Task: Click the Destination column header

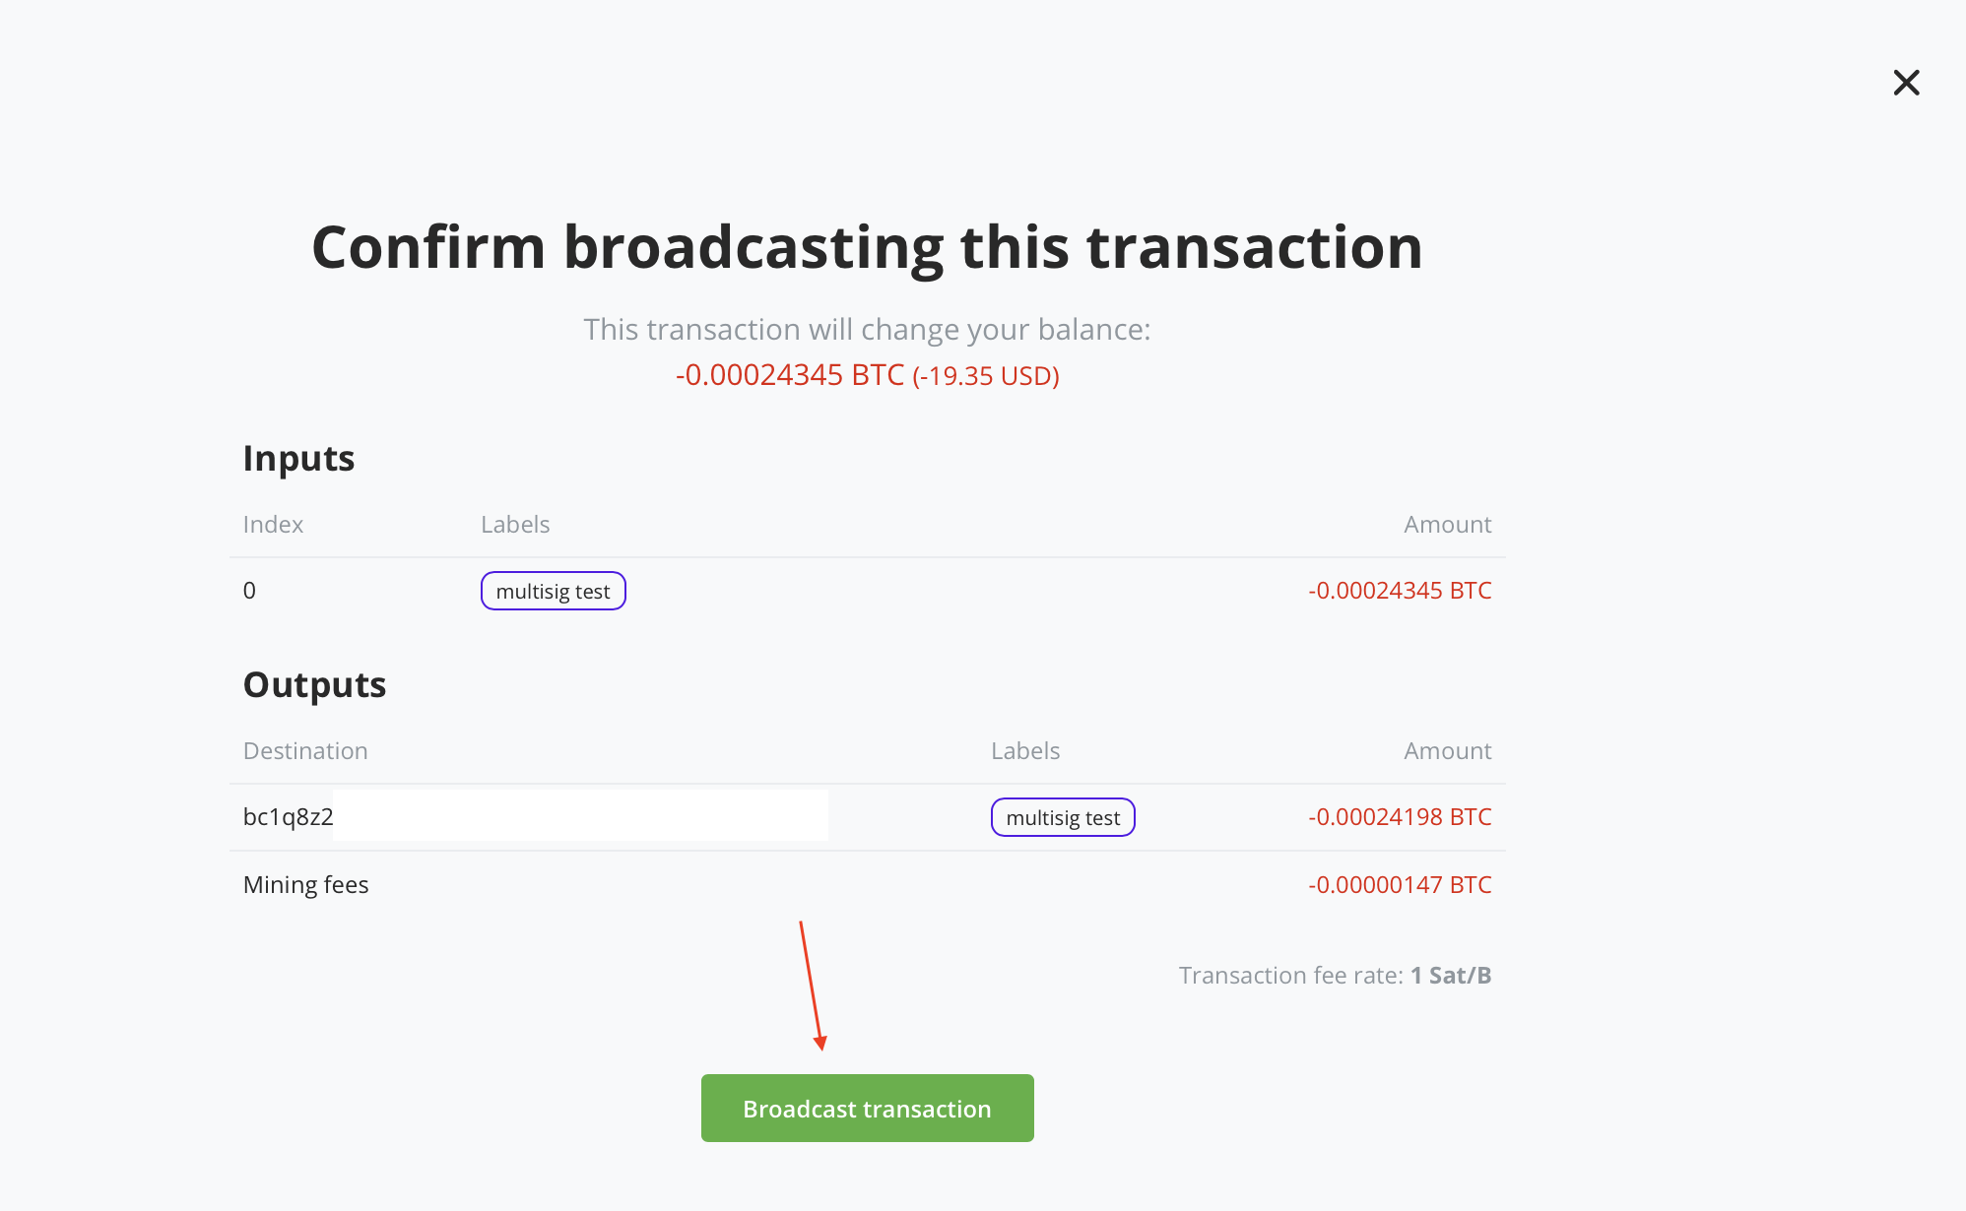Action: pos(305,750)
